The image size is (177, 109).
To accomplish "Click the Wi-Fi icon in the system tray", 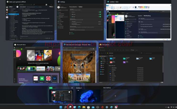I will (171, 107).
